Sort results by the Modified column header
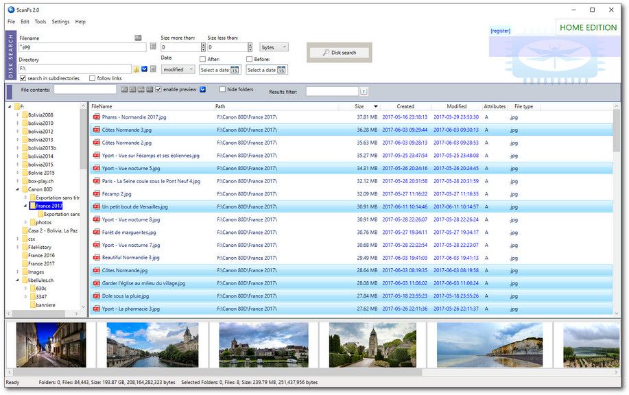 [x=457, y=106]
